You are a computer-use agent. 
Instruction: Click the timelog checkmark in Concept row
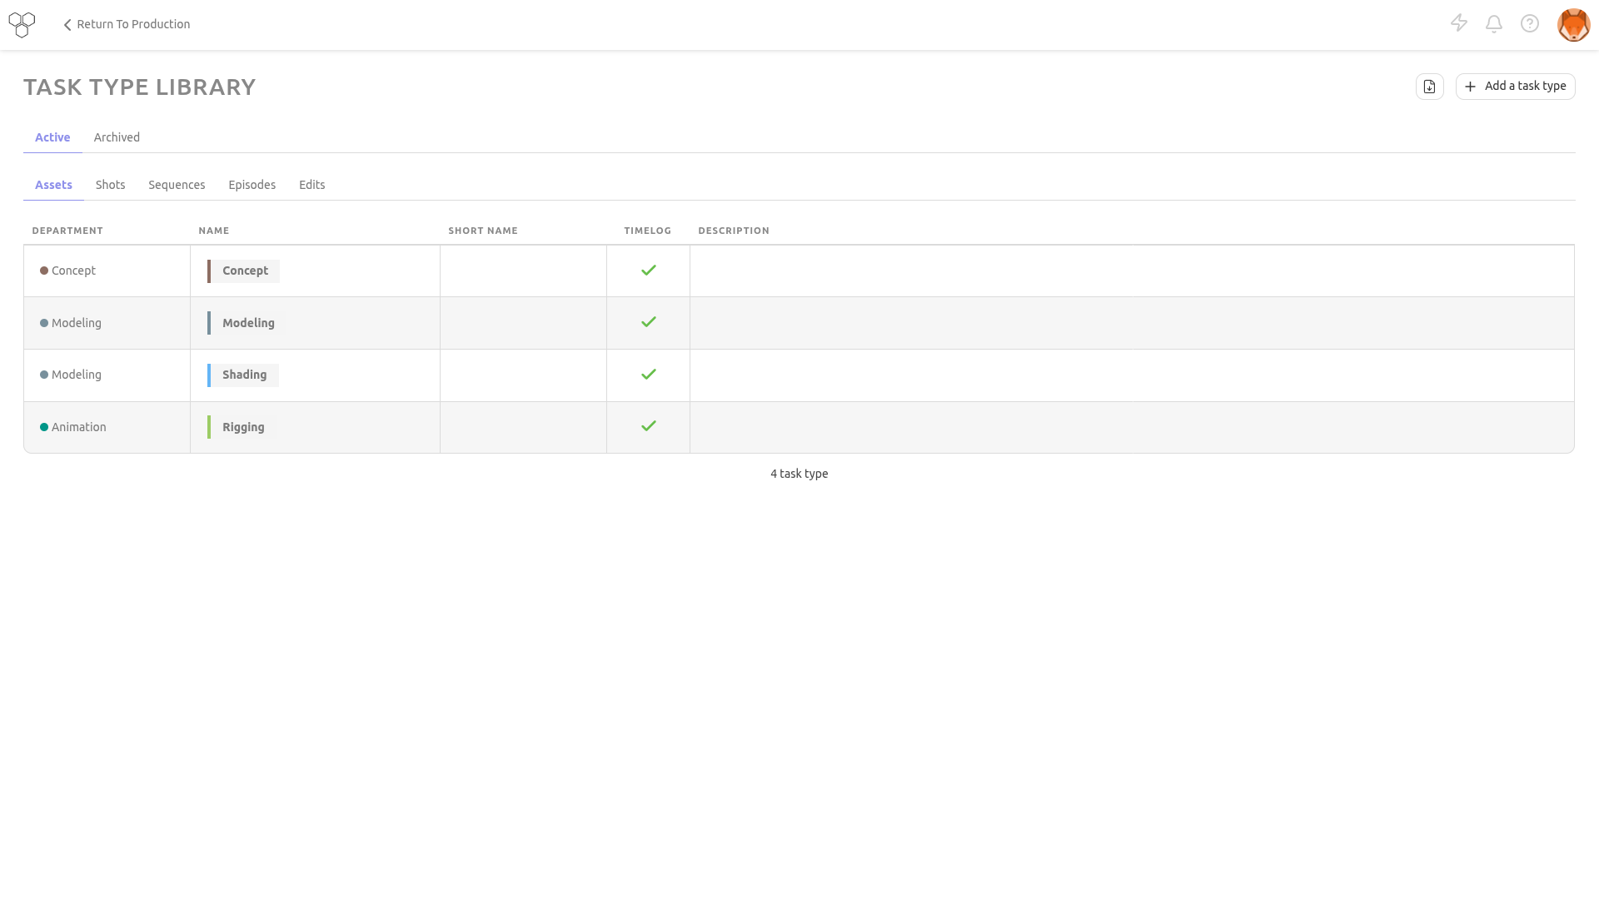(x=649, y=270)
